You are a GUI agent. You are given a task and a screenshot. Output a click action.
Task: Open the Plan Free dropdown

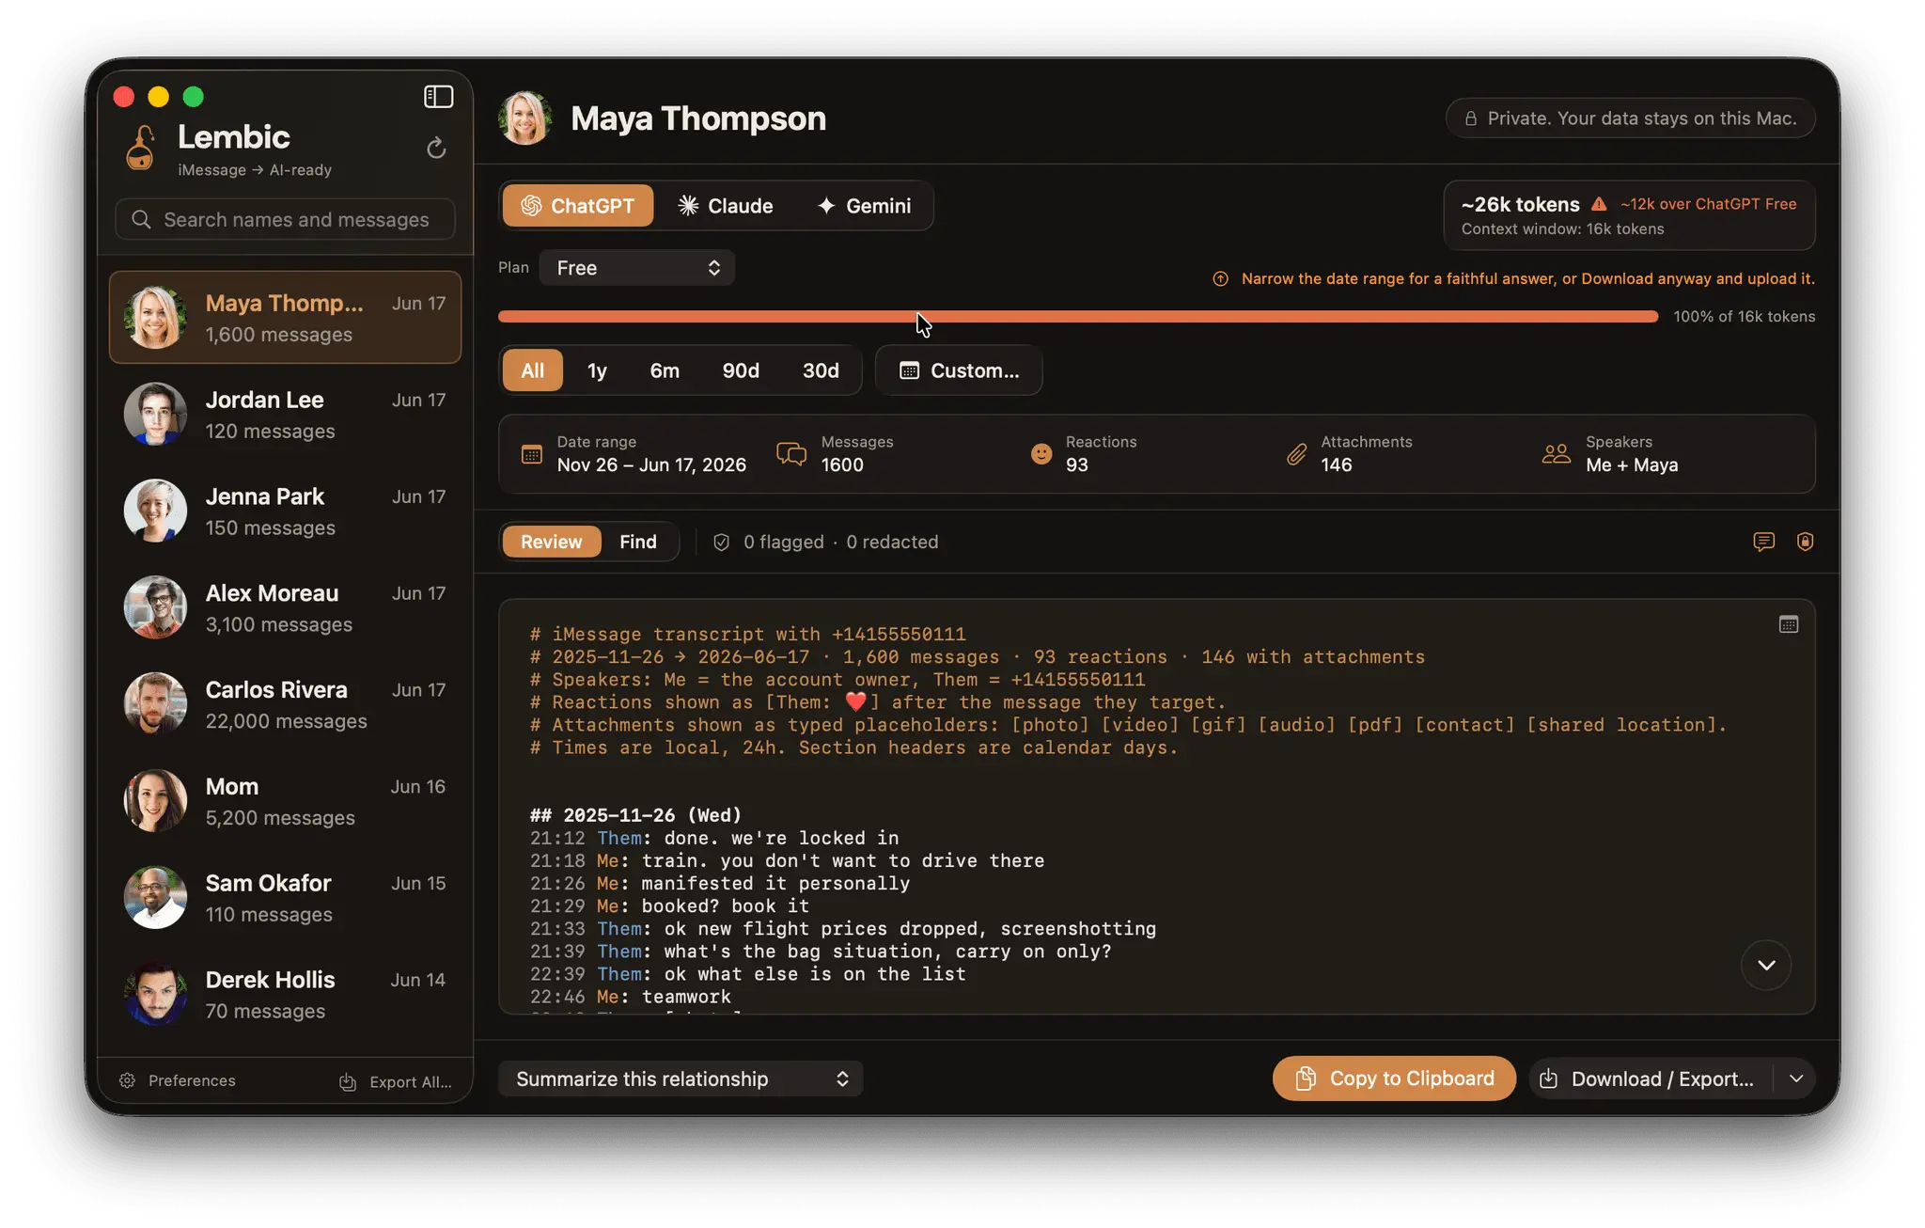pos(637,268)
